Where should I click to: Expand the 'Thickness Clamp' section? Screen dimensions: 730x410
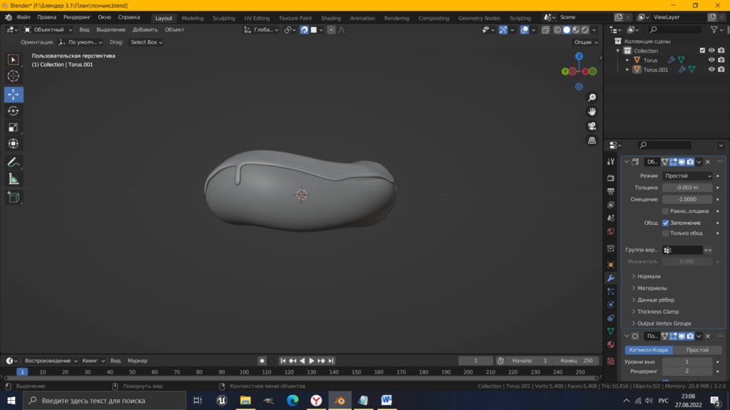click(657, 312)
